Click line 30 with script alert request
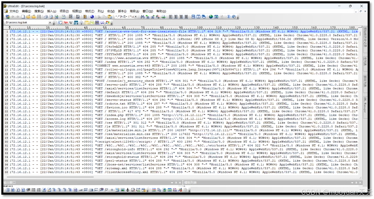Screen dimensions: 374x199 [184, 142]
